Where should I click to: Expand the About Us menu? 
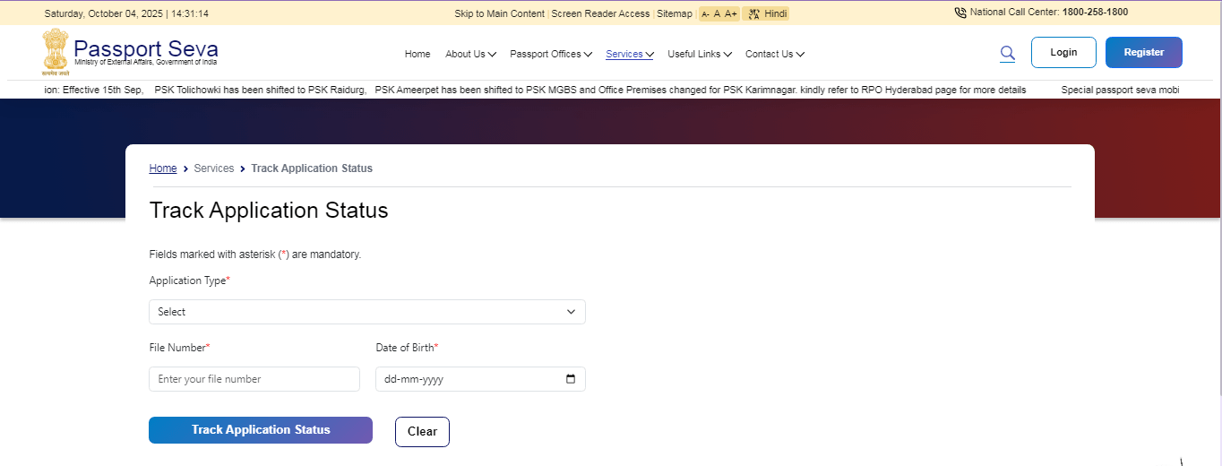coord(470,55)
